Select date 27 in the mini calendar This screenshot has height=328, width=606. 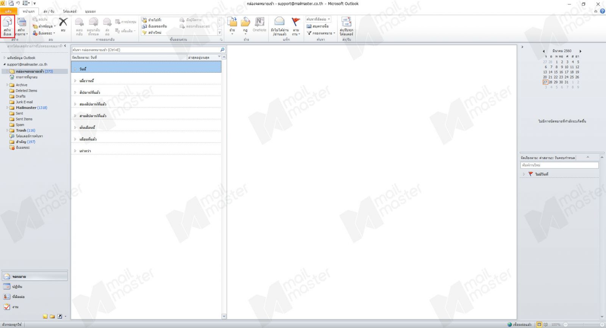click(545, 82)
